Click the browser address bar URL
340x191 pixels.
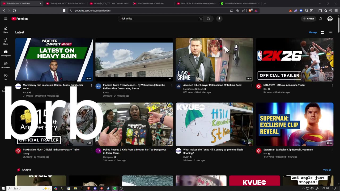pos(93,11)
